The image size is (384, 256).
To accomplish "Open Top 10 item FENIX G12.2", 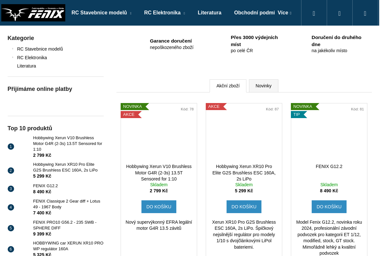I will [45, 186].
